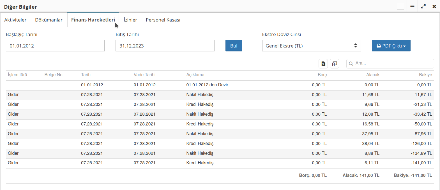Open the Ekstre Döviz Cinsi dropdown
Screen dimensions: 440x190
[311, 46]
